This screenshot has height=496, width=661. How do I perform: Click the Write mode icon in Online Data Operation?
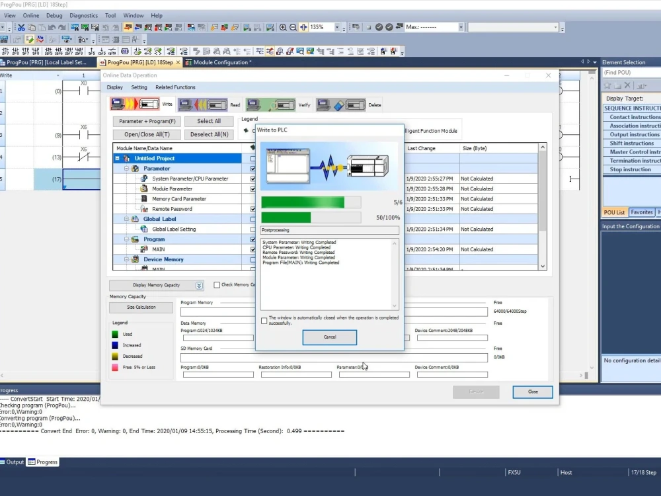click(135, 104)
